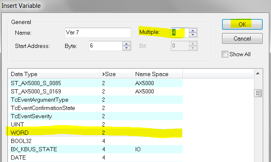The height and width of the screenshot is (162, 271).
Task: Click the Cancel button
Action: 242,38
